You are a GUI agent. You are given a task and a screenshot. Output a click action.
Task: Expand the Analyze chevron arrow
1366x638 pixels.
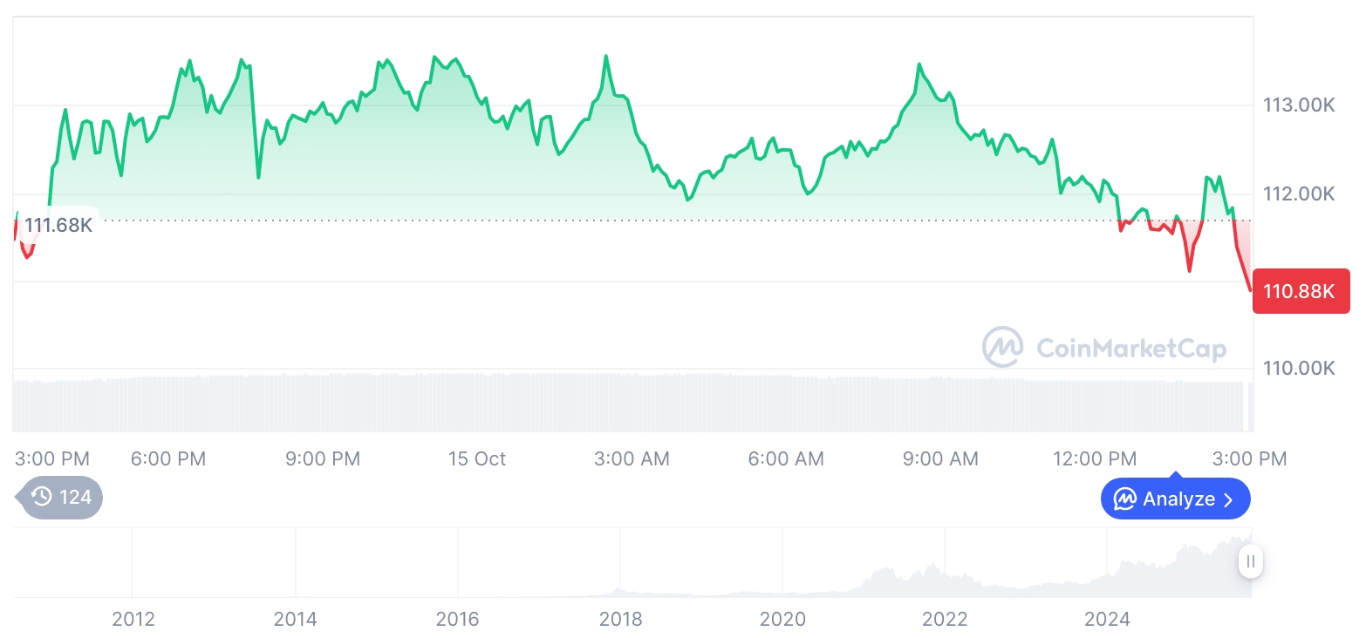1229,499
